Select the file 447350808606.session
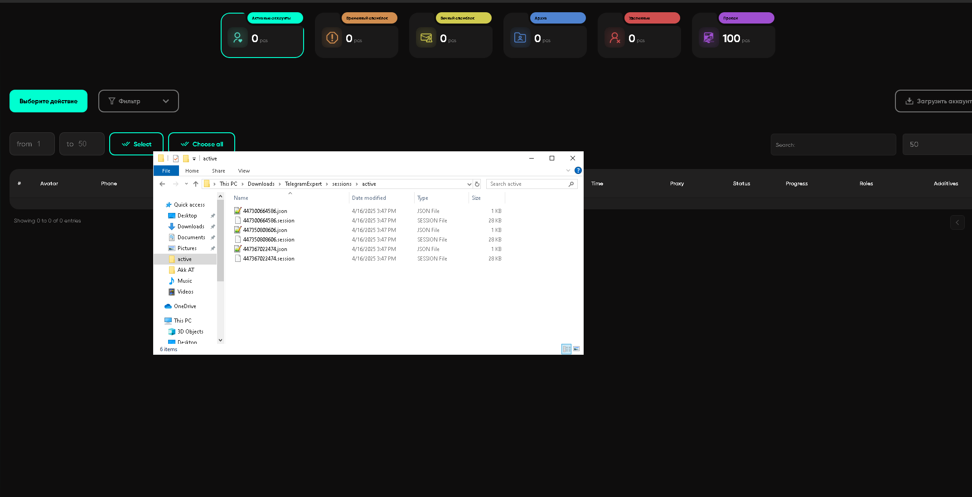The image size is (972, 497). (x=268, y=240)
